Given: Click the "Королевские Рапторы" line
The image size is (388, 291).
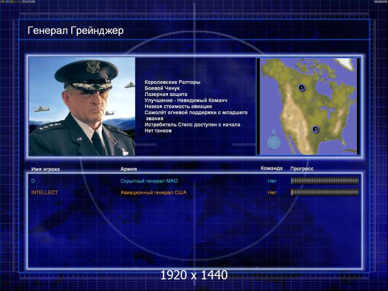Looking at the screenshot, I should click(x=173, y=82).
